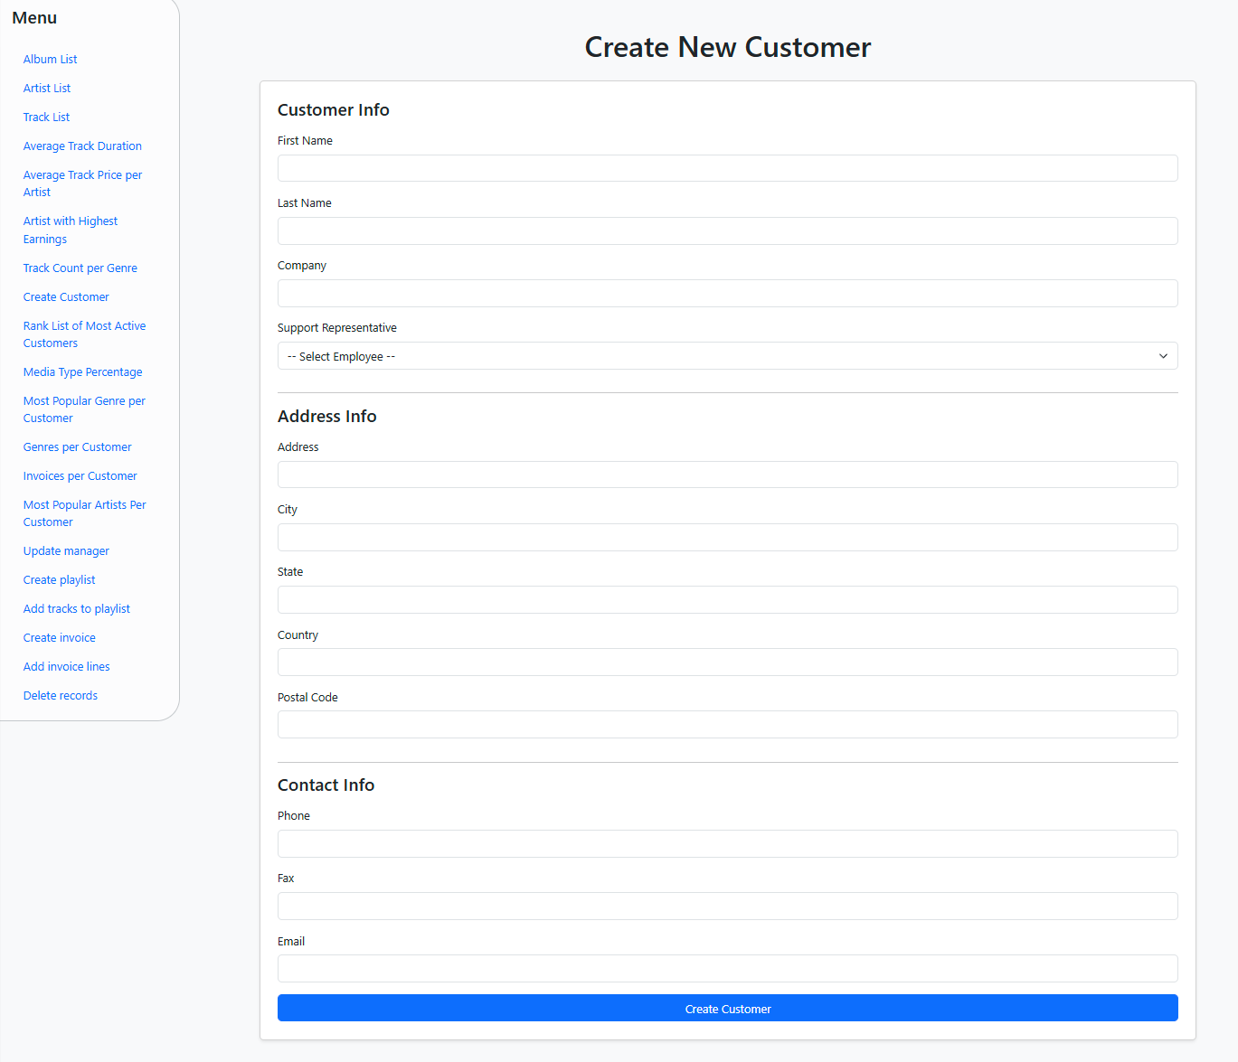Focus the Phone number field

point(727,843)
